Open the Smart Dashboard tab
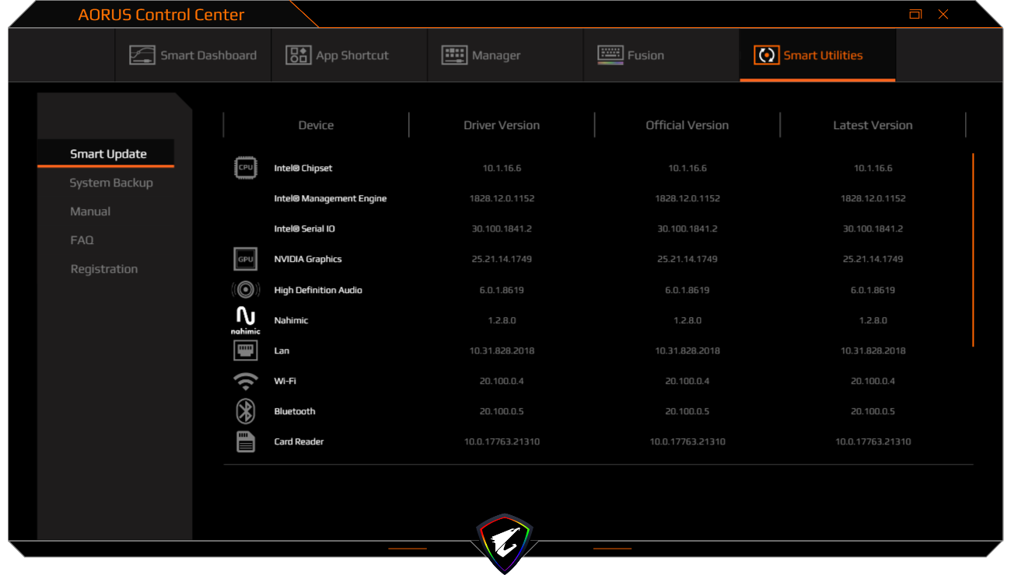This screenshot has height=575, width=1011. coord(193,55)
